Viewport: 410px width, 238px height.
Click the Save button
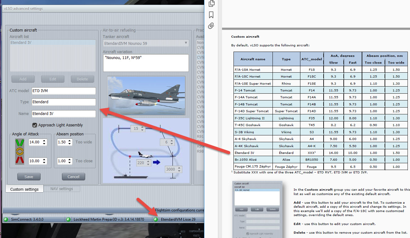point(29,177)
